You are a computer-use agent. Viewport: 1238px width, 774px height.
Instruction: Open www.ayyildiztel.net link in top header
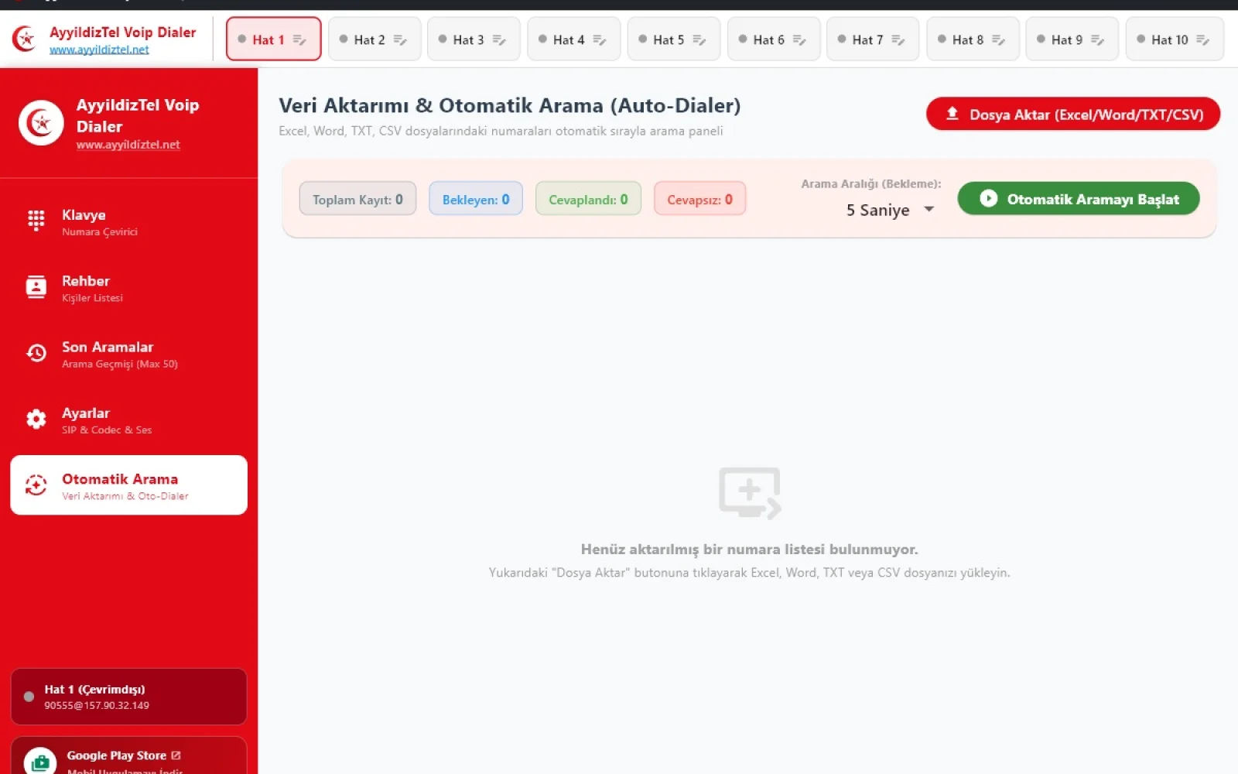pyautogui.click(x=99, y=50)
